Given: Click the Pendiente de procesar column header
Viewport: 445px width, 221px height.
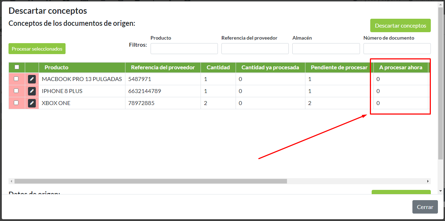Looking at the screenshot, I should click(x=339, y=67).
